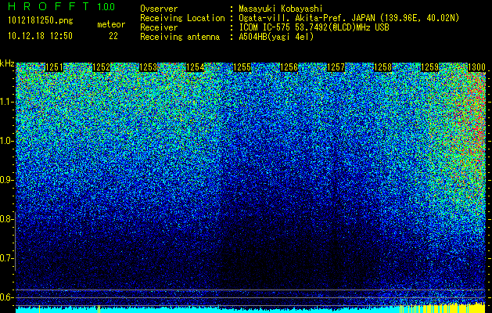Click the name Masayuki Kobayashi

click(x=281, y=9)
